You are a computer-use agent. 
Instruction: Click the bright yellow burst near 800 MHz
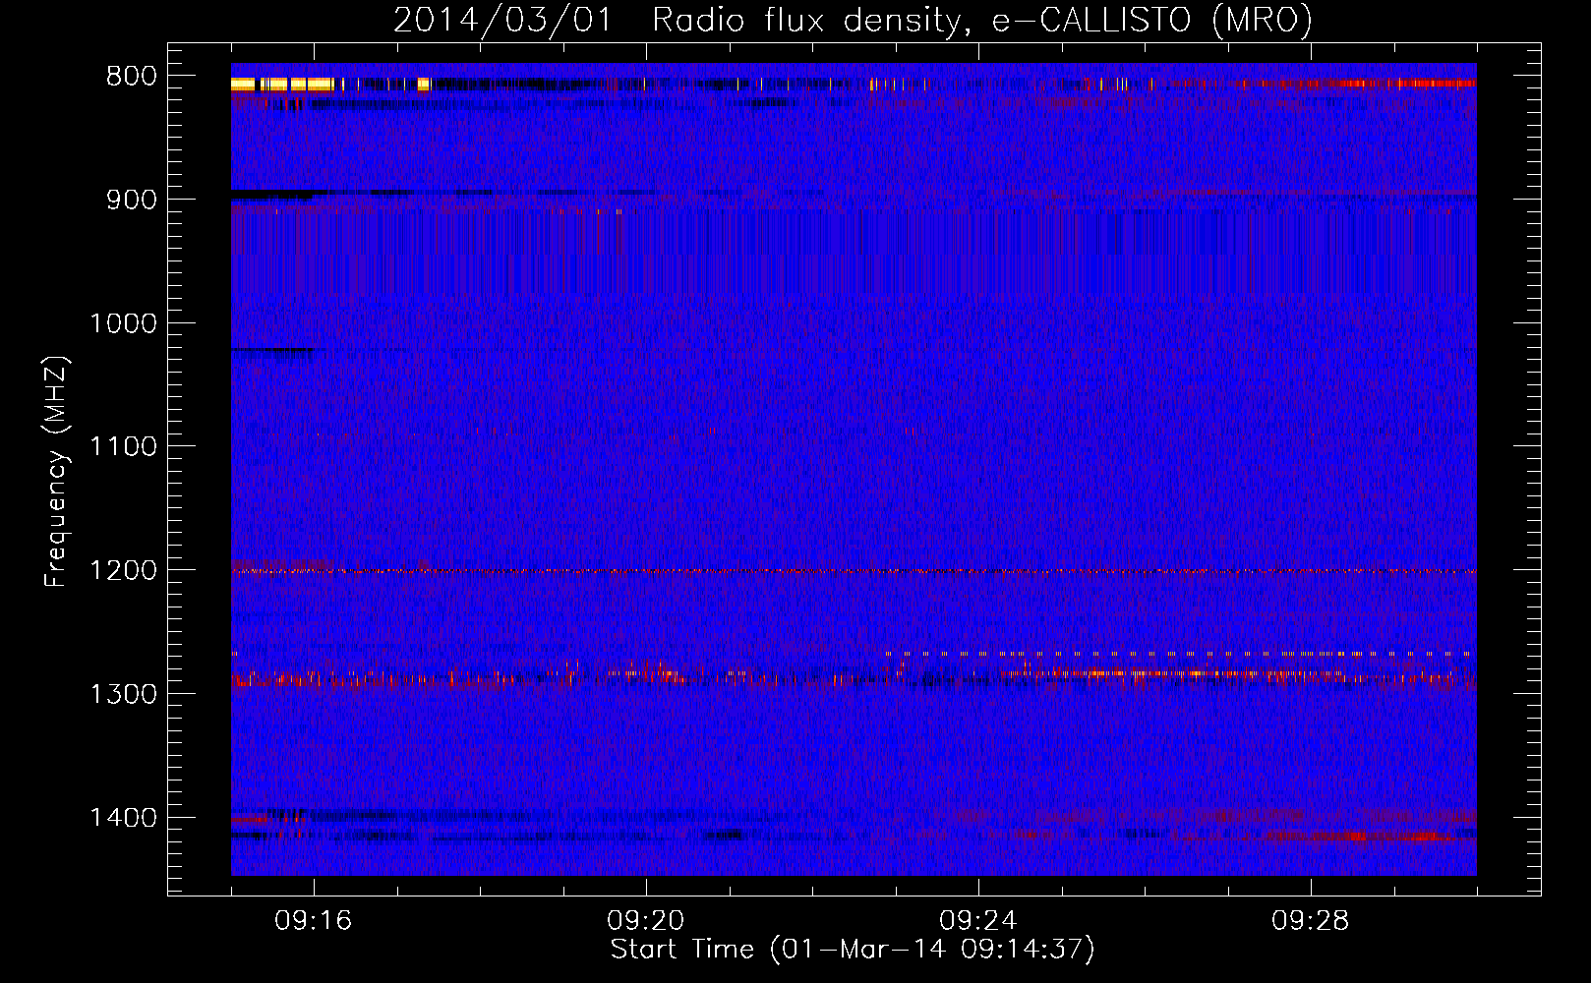point(284,85)
